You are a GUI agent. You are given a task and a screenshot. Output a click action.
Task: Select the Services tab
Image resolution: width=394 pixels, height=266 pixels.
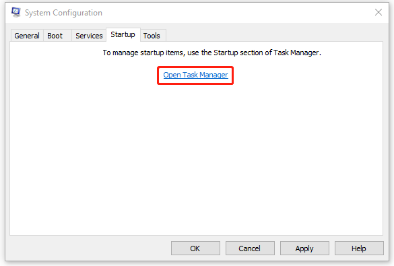89,36
